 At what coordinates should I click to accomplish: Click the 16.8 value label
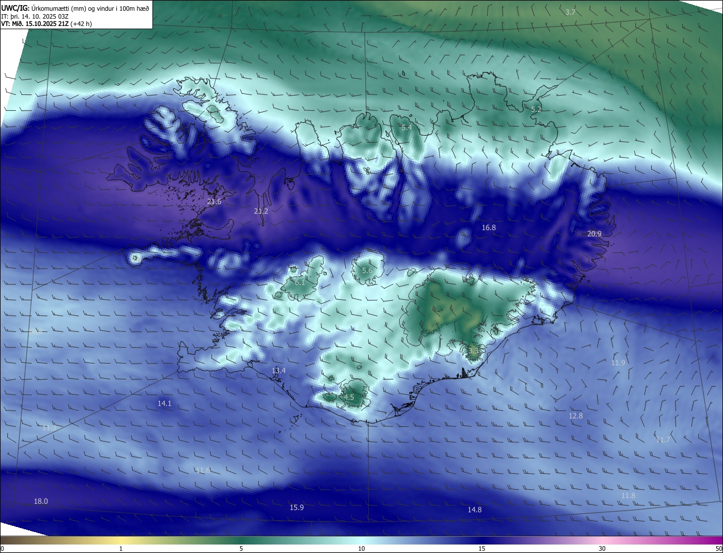click(x=489, y=227)
